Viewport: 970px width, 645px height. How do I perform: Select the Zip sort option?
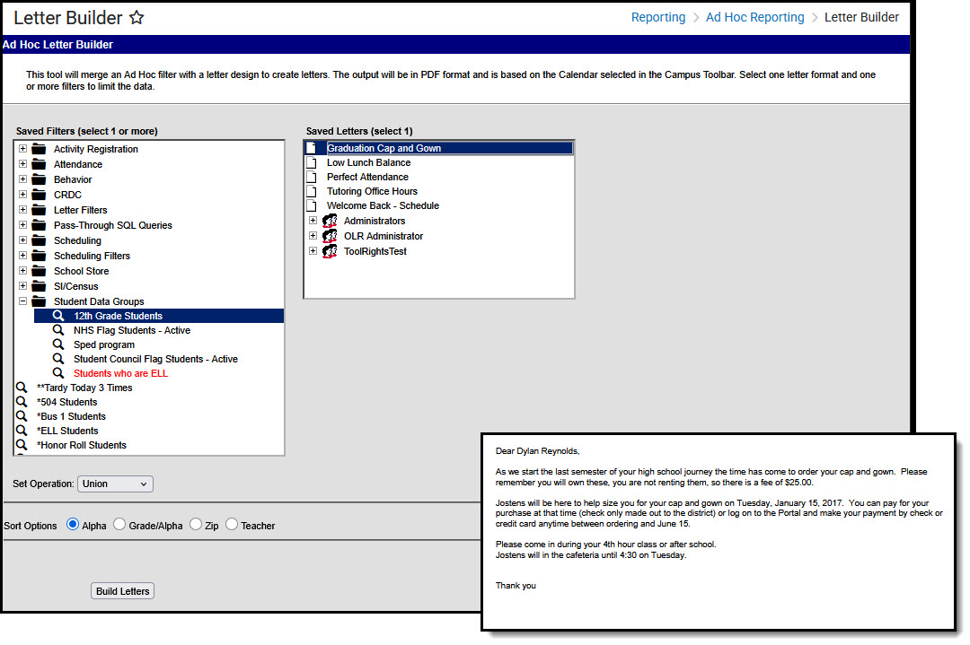coord(196,525)
